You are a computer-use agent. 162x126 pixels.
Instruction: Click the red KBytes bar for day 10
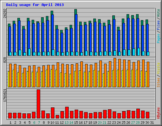[x=53, y=113]
